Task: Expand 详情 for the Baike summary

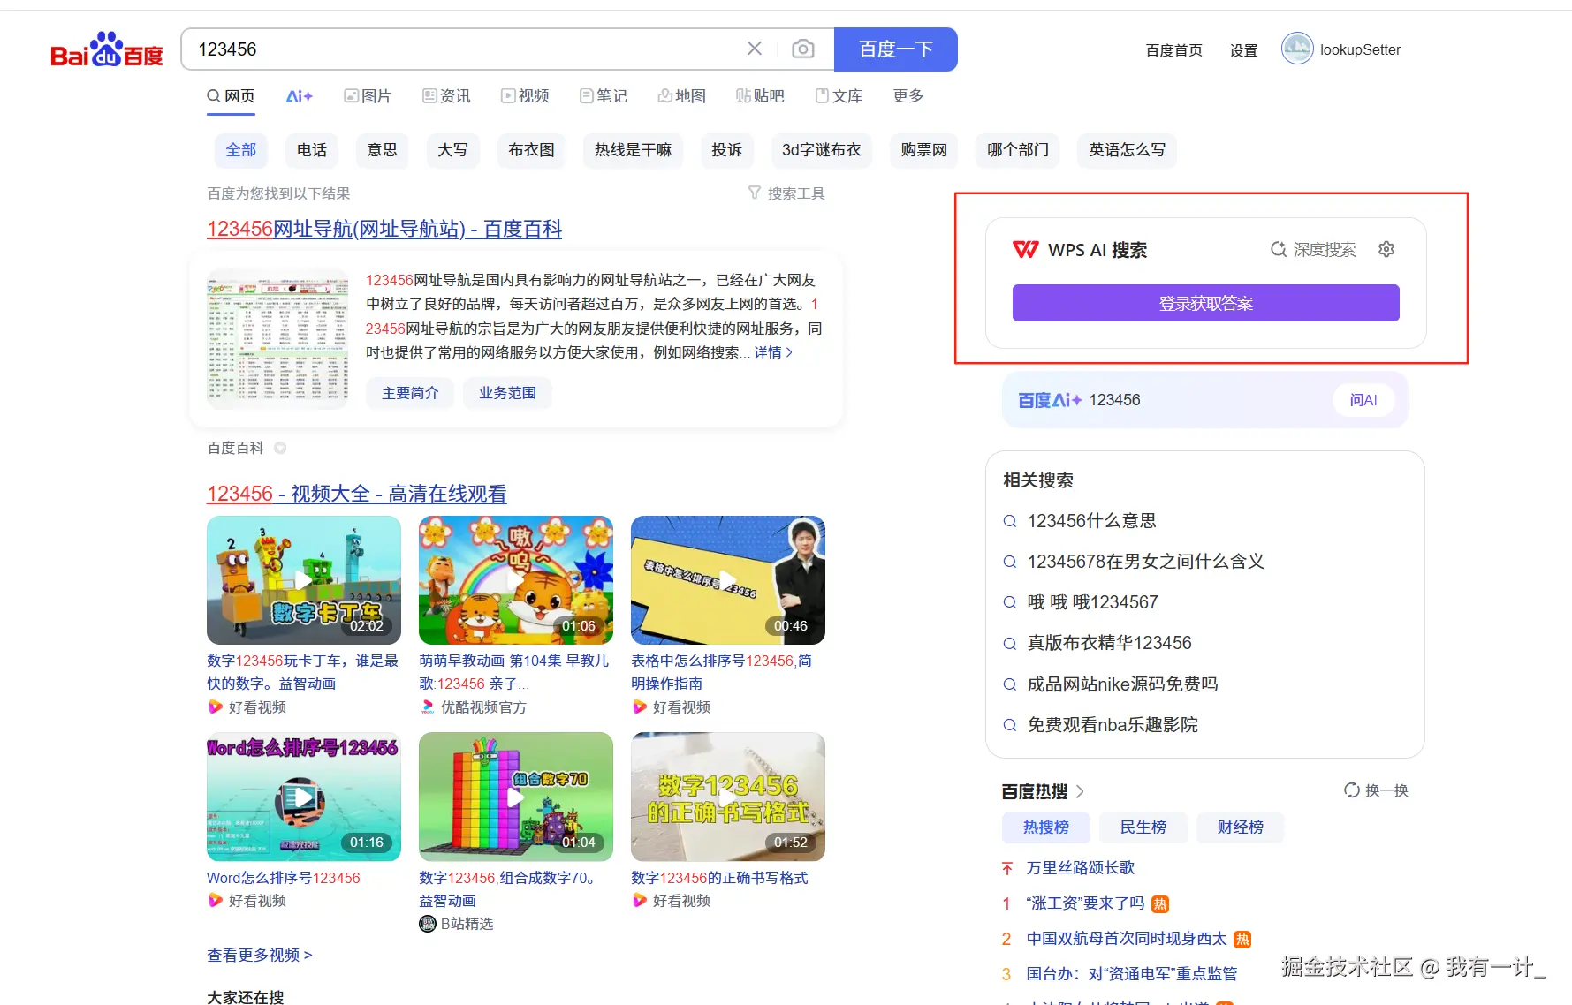Action: click(772, 352)
